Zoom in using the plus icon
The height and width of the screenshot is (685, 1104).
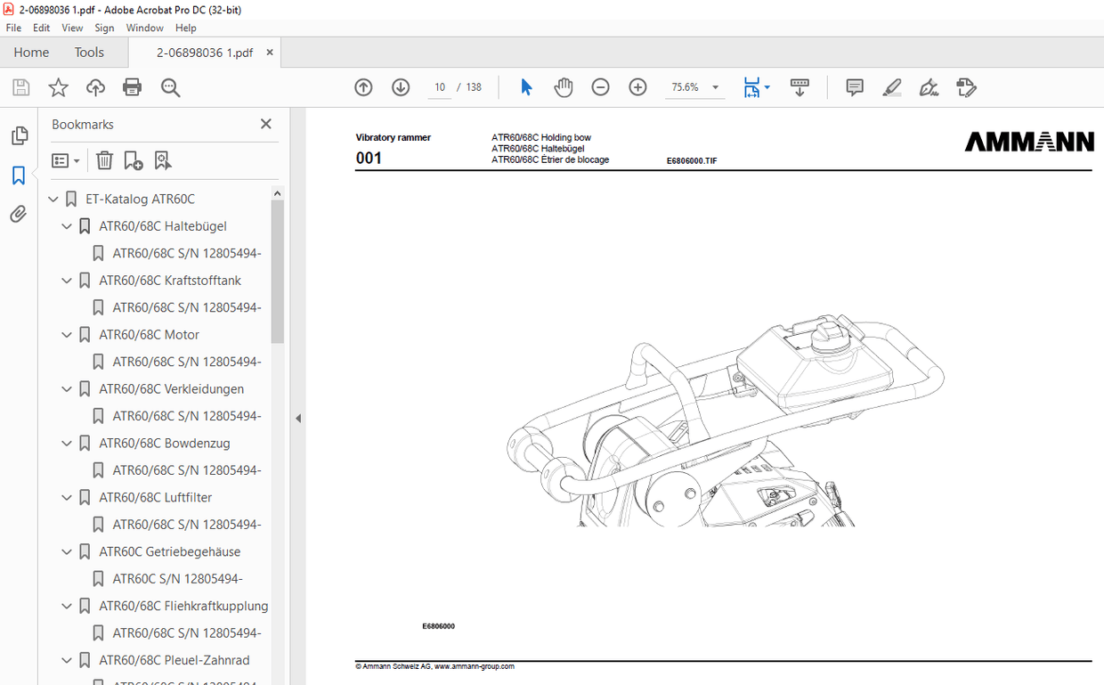coord(637,87)
